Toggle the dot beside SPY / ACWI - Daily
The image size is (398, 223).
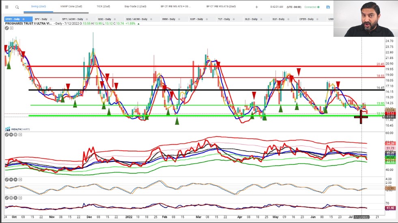coord(87,19)
